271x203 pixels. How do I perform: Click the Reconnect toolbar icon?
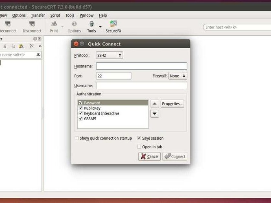[8, 24]
